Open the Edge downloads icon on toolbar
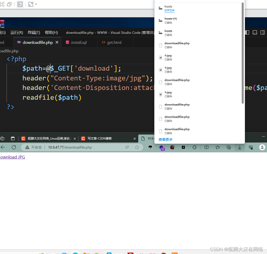Viewport: 267px width, 254px height. 239,147
